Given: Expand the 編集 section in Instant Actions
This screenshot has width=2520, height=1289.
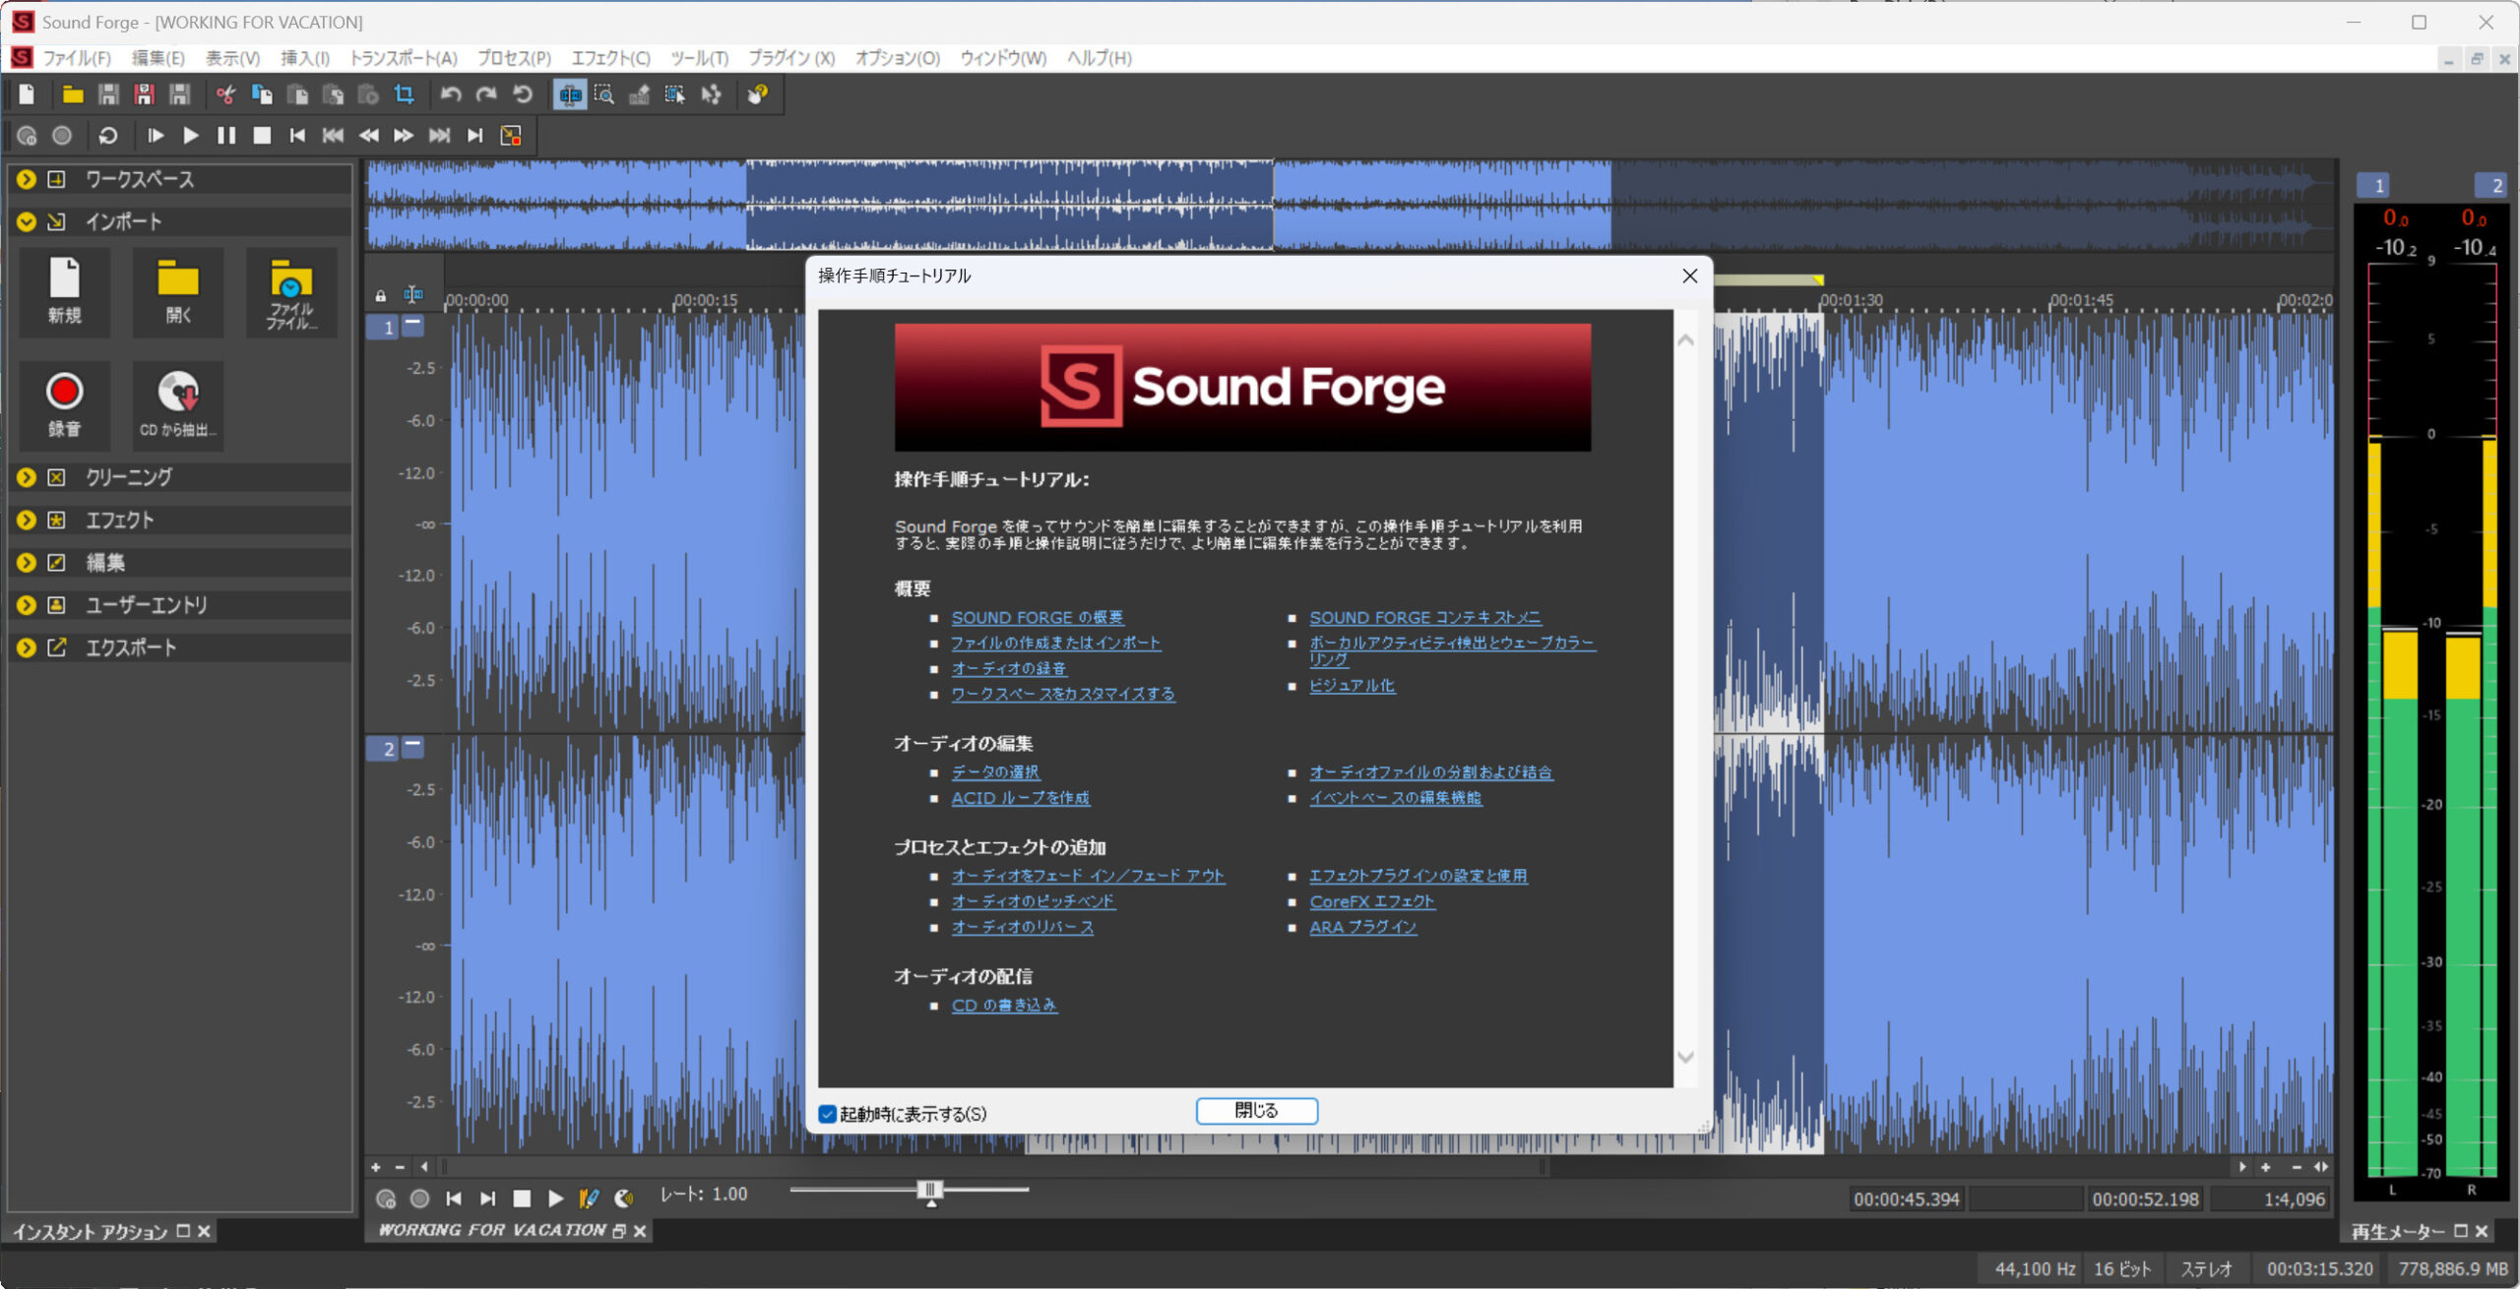Looking at the screenshot, I should tap(27, 563).
